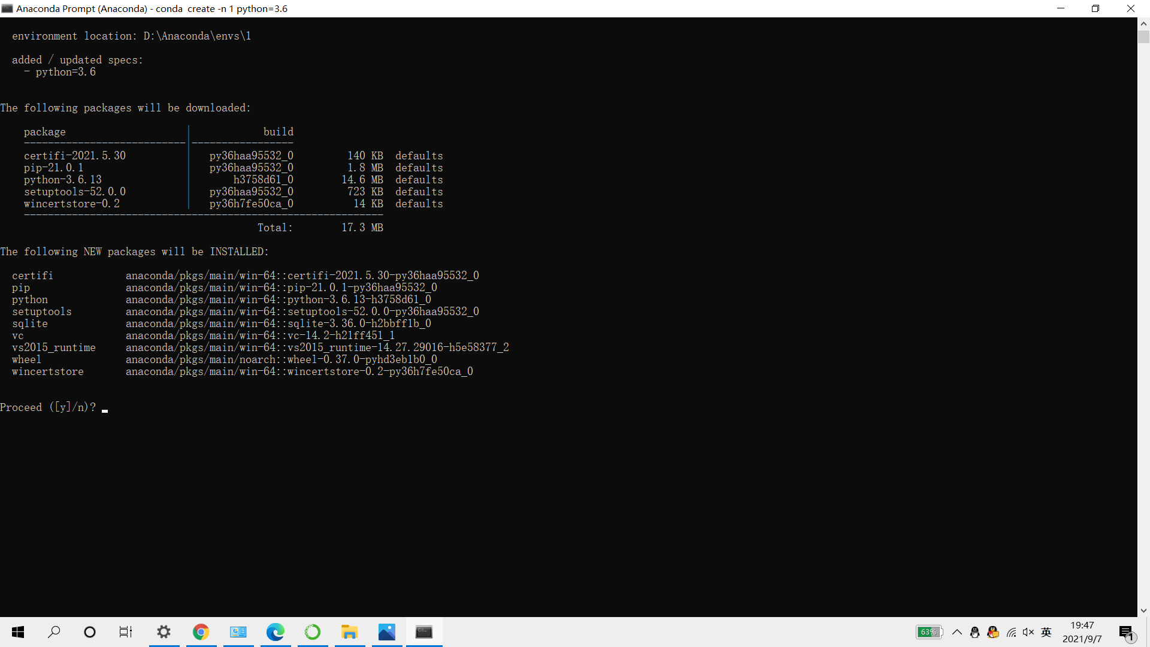Click the 140 KB size value

click(365, 156)
